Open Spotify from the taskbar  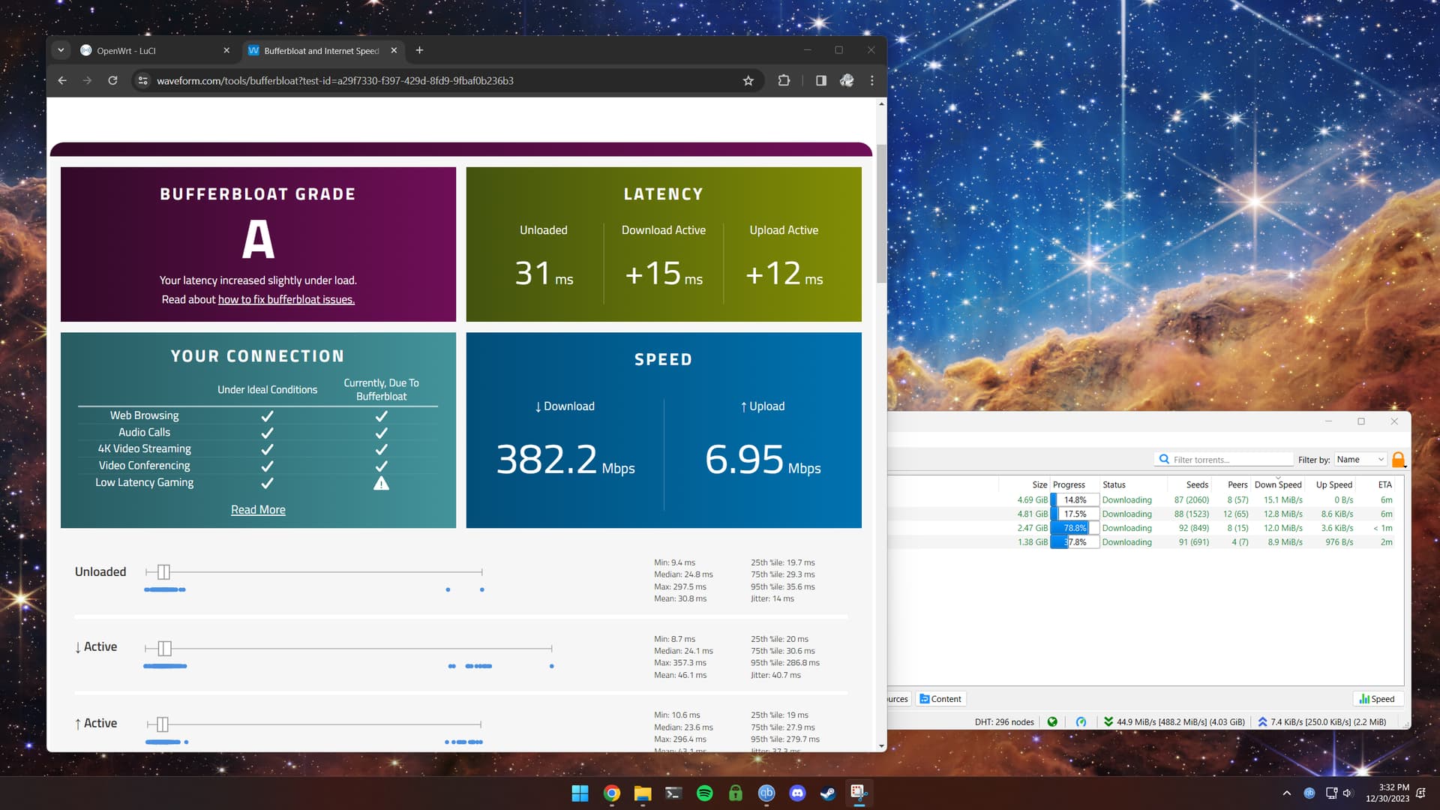tap(704, 793)
